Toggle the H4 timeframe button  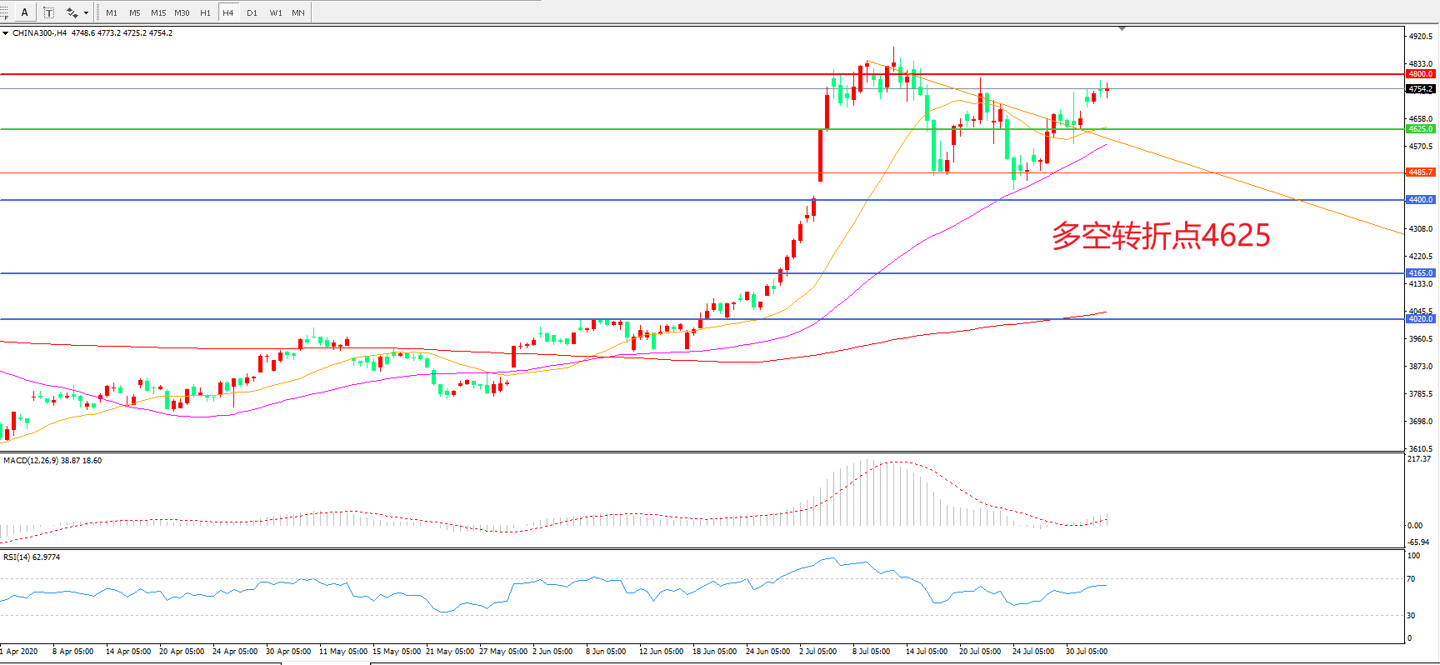[227, 12]
